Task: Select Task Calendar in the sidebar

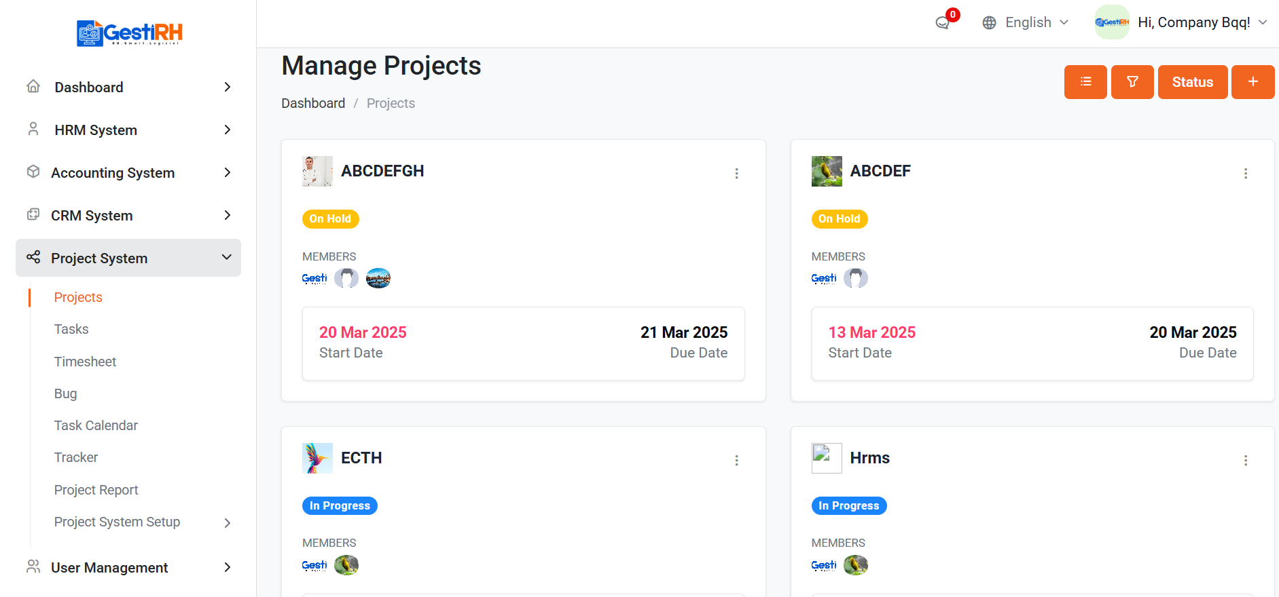Action: 96,425
